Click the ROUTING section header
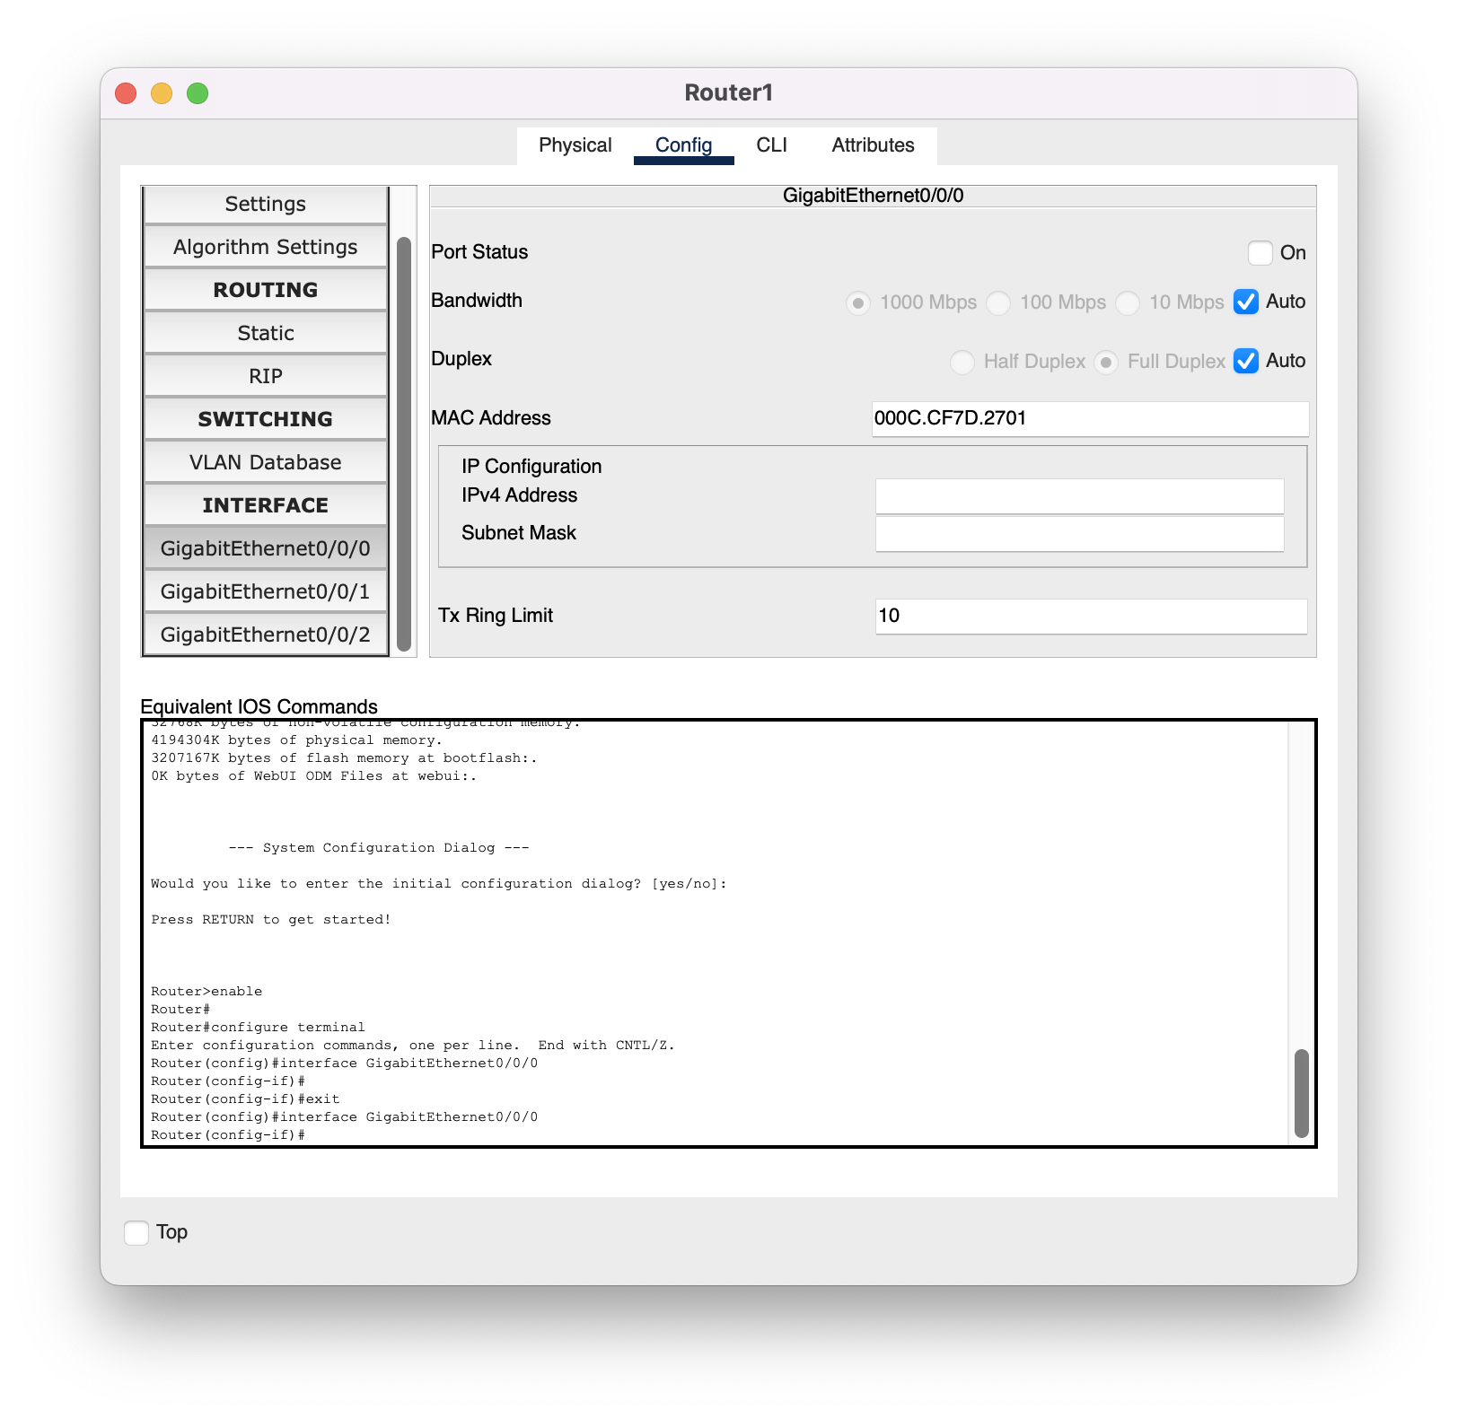The image size is (1458, 1418). (266, 291)
